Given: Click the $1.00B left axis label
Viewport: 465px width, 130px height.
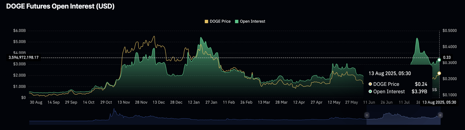Looking at the screenshot, I should [x=20, y=86].
